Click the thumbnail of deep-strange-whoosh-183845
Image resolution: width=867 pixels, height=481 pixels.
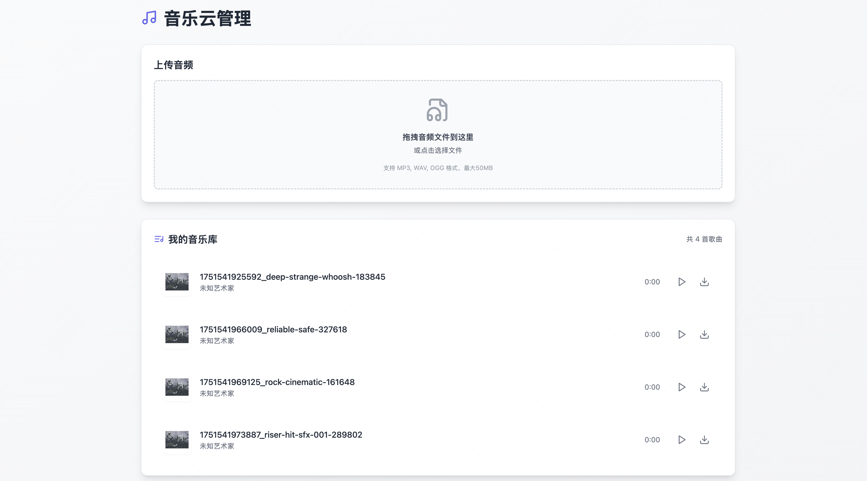pos(177,282)
